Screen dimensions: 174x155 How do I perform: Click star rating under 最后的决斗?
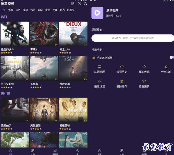[x=7, y=53]
